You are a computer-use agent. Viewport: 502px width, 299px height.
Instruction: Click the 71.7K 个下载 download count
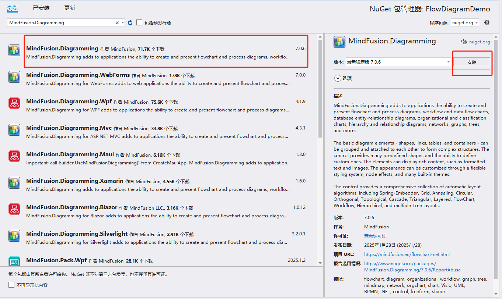[x=151, y=49]
